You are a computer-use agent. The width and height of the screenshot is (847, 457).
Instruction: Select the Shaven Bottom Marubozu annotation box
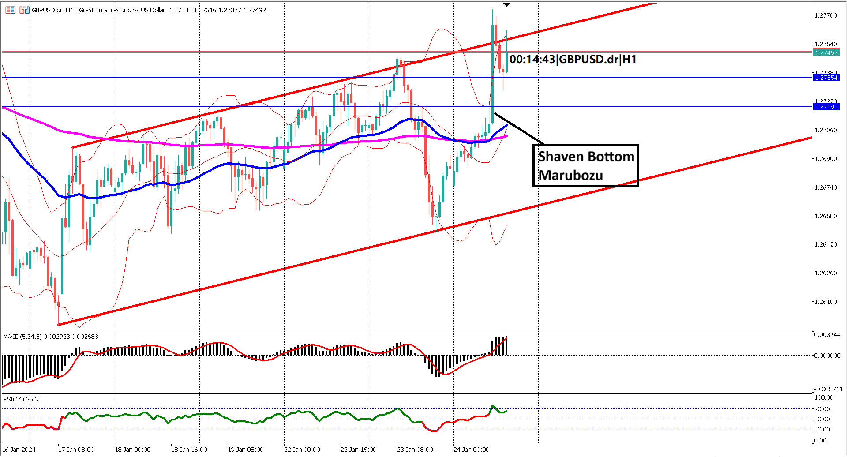585,166
